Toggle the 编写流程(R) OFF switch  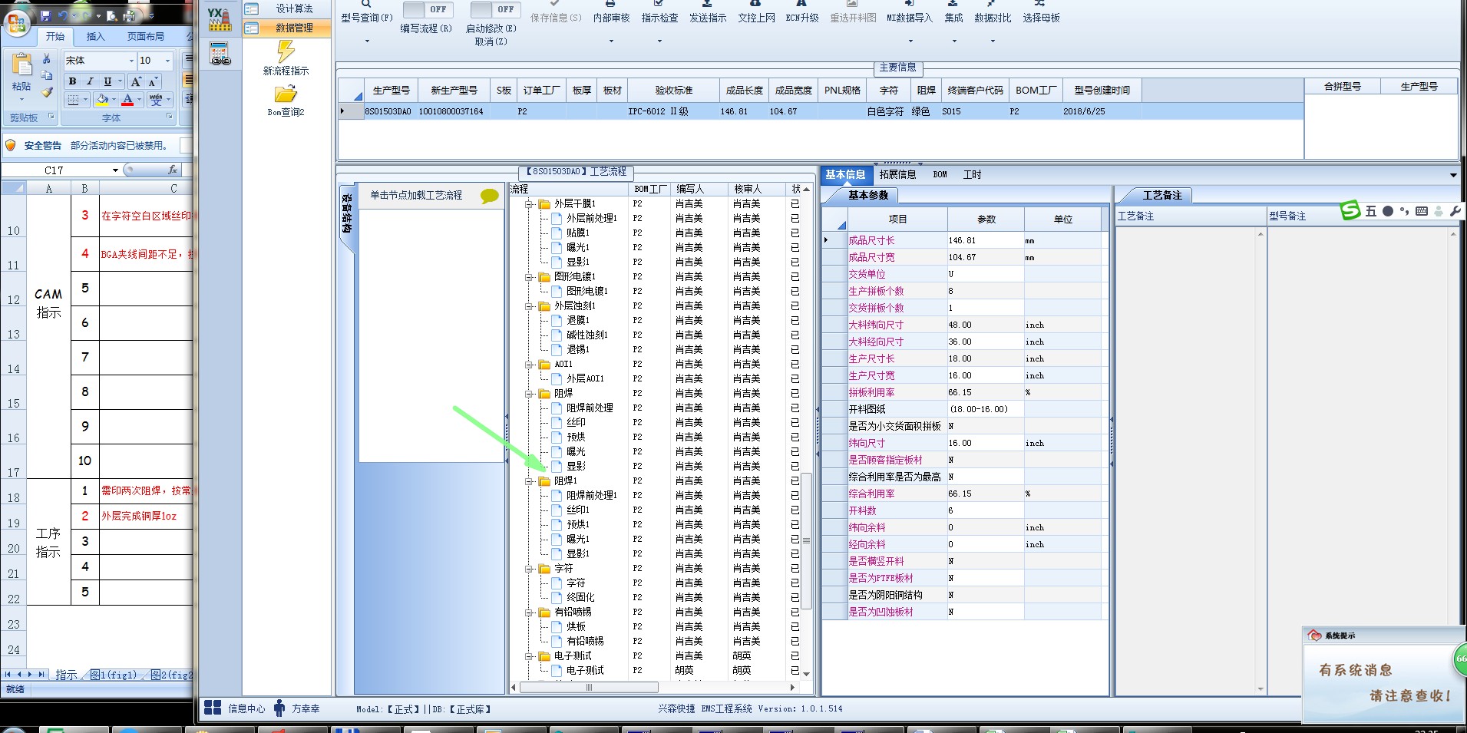point(428,9)
